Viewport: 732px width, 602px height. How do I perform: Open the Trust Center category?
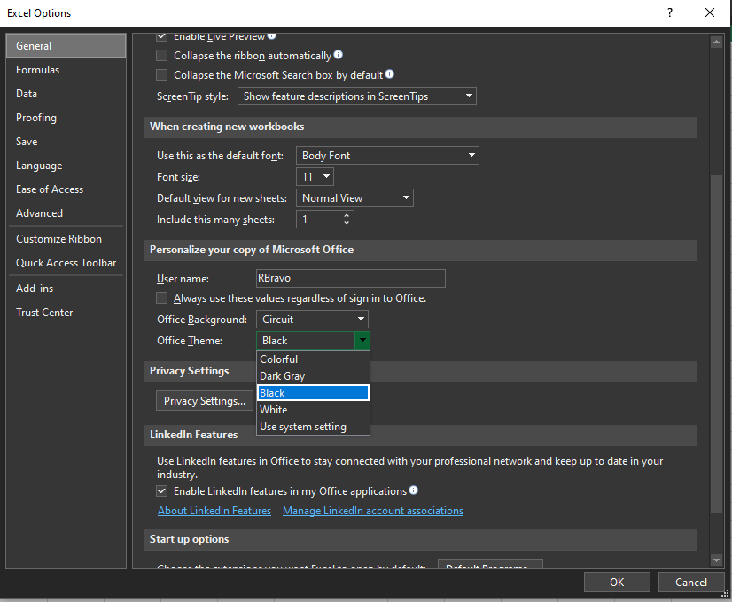click(66, 312)
